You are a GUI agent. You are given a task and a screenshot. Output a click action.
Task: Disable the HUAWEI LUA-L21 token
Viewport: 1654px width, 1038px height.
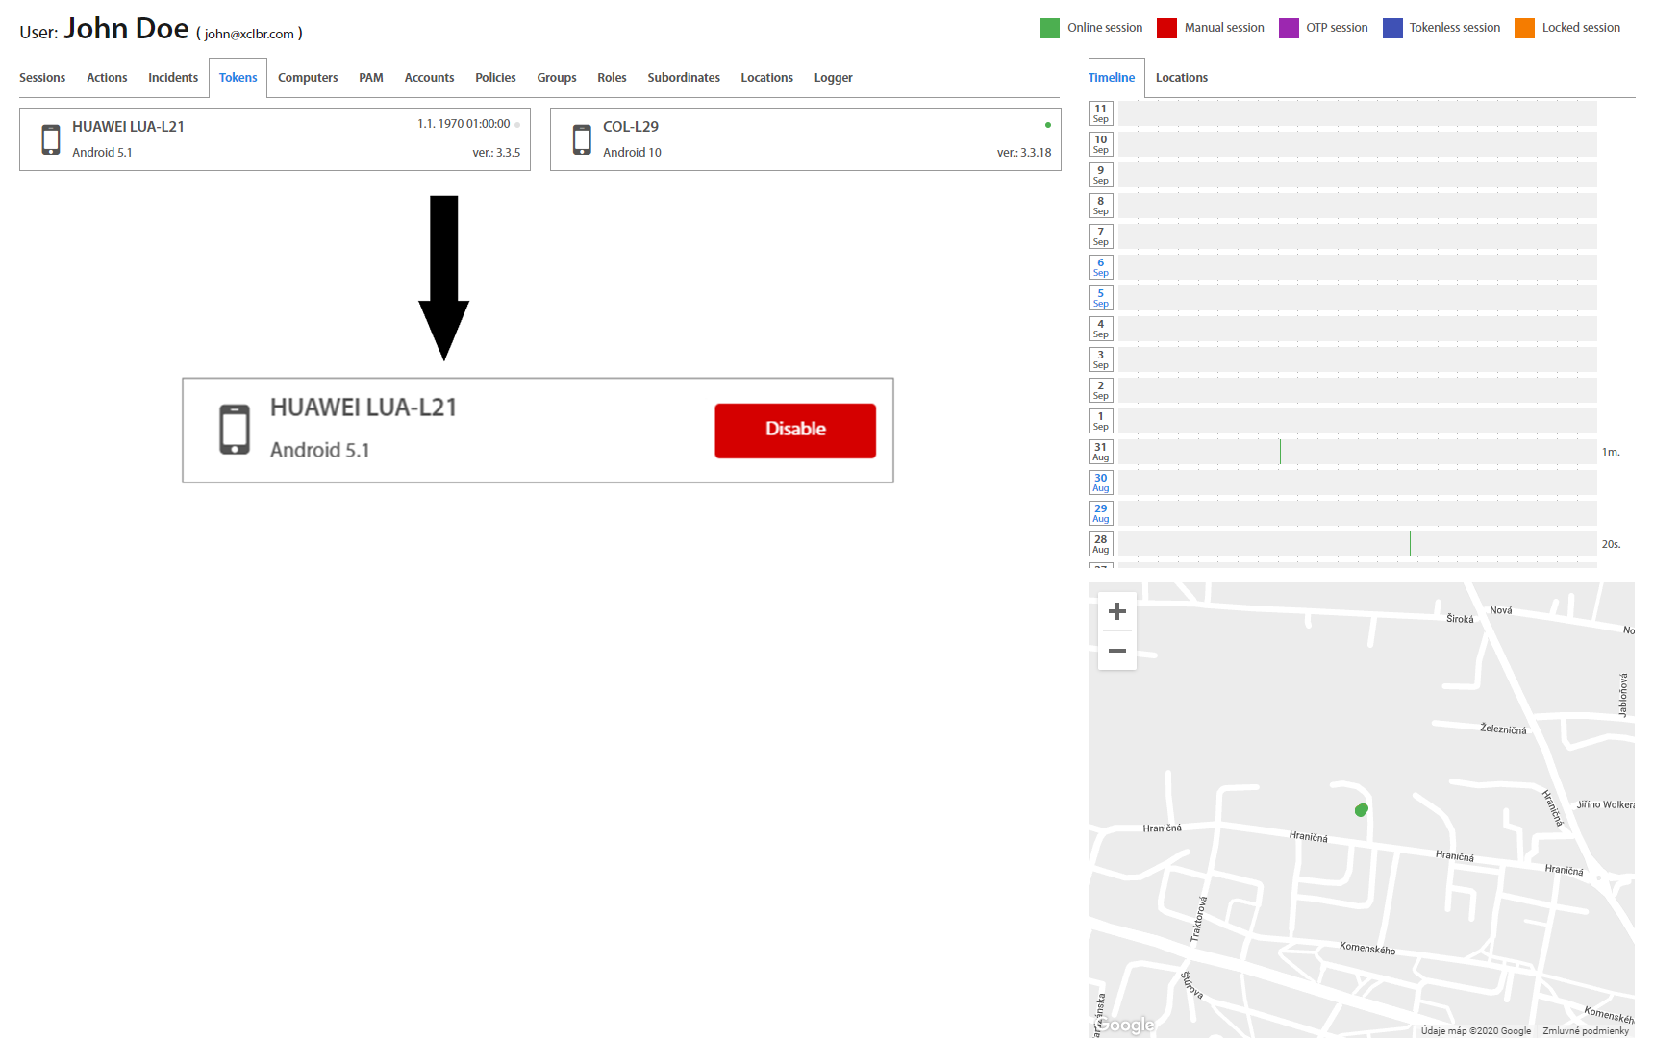[794, 430]
